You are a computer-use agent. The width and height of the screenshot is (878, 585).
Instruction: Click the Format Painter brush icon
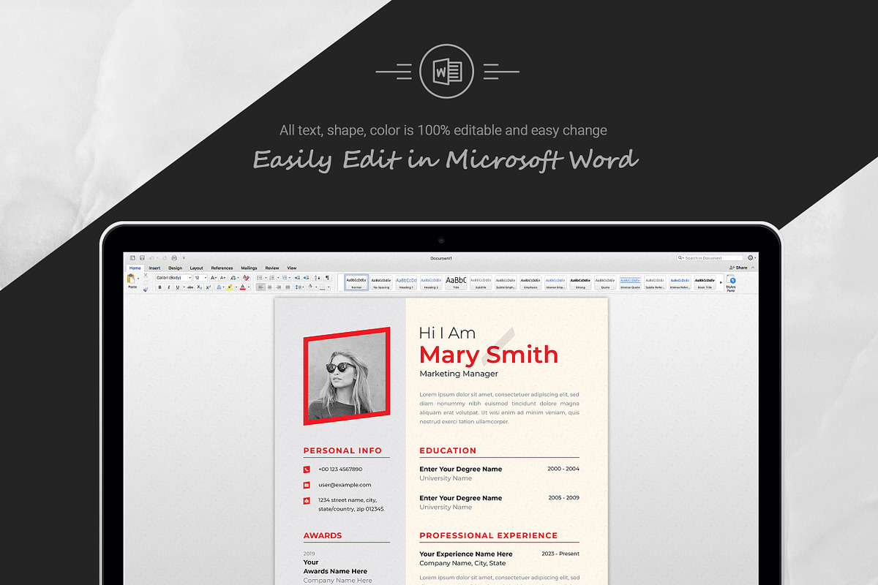pos(146,290)
